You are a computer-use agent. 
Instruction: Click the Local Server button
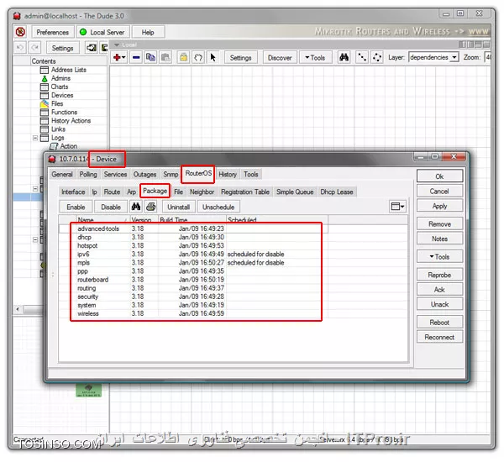coord(102,32)
